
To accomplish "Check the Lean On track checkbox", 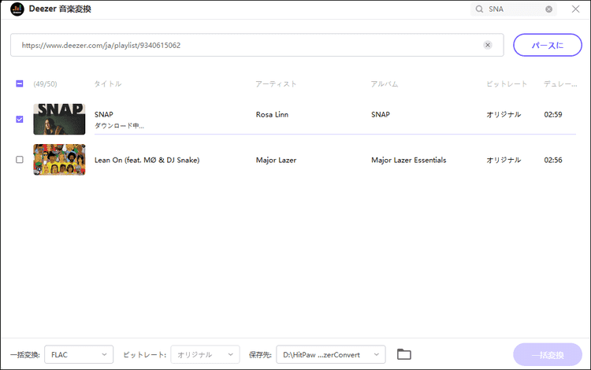I will [20, 160].
